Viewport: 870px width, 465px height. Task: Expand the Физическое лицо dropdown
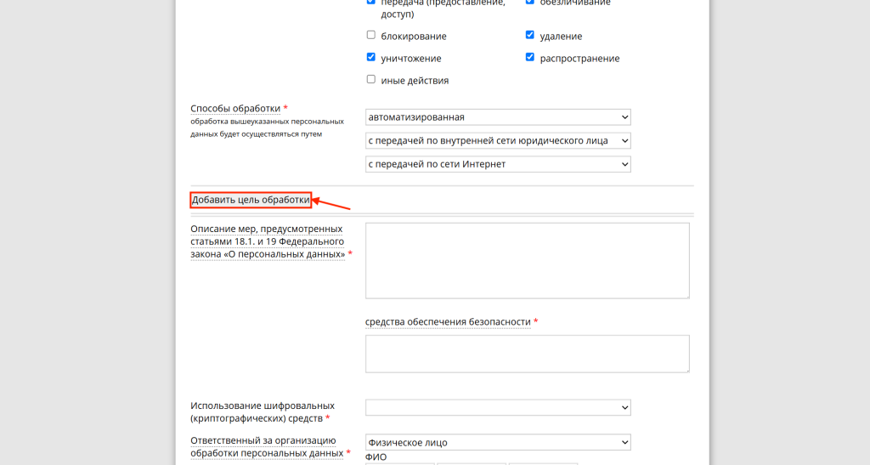point(498,442)
